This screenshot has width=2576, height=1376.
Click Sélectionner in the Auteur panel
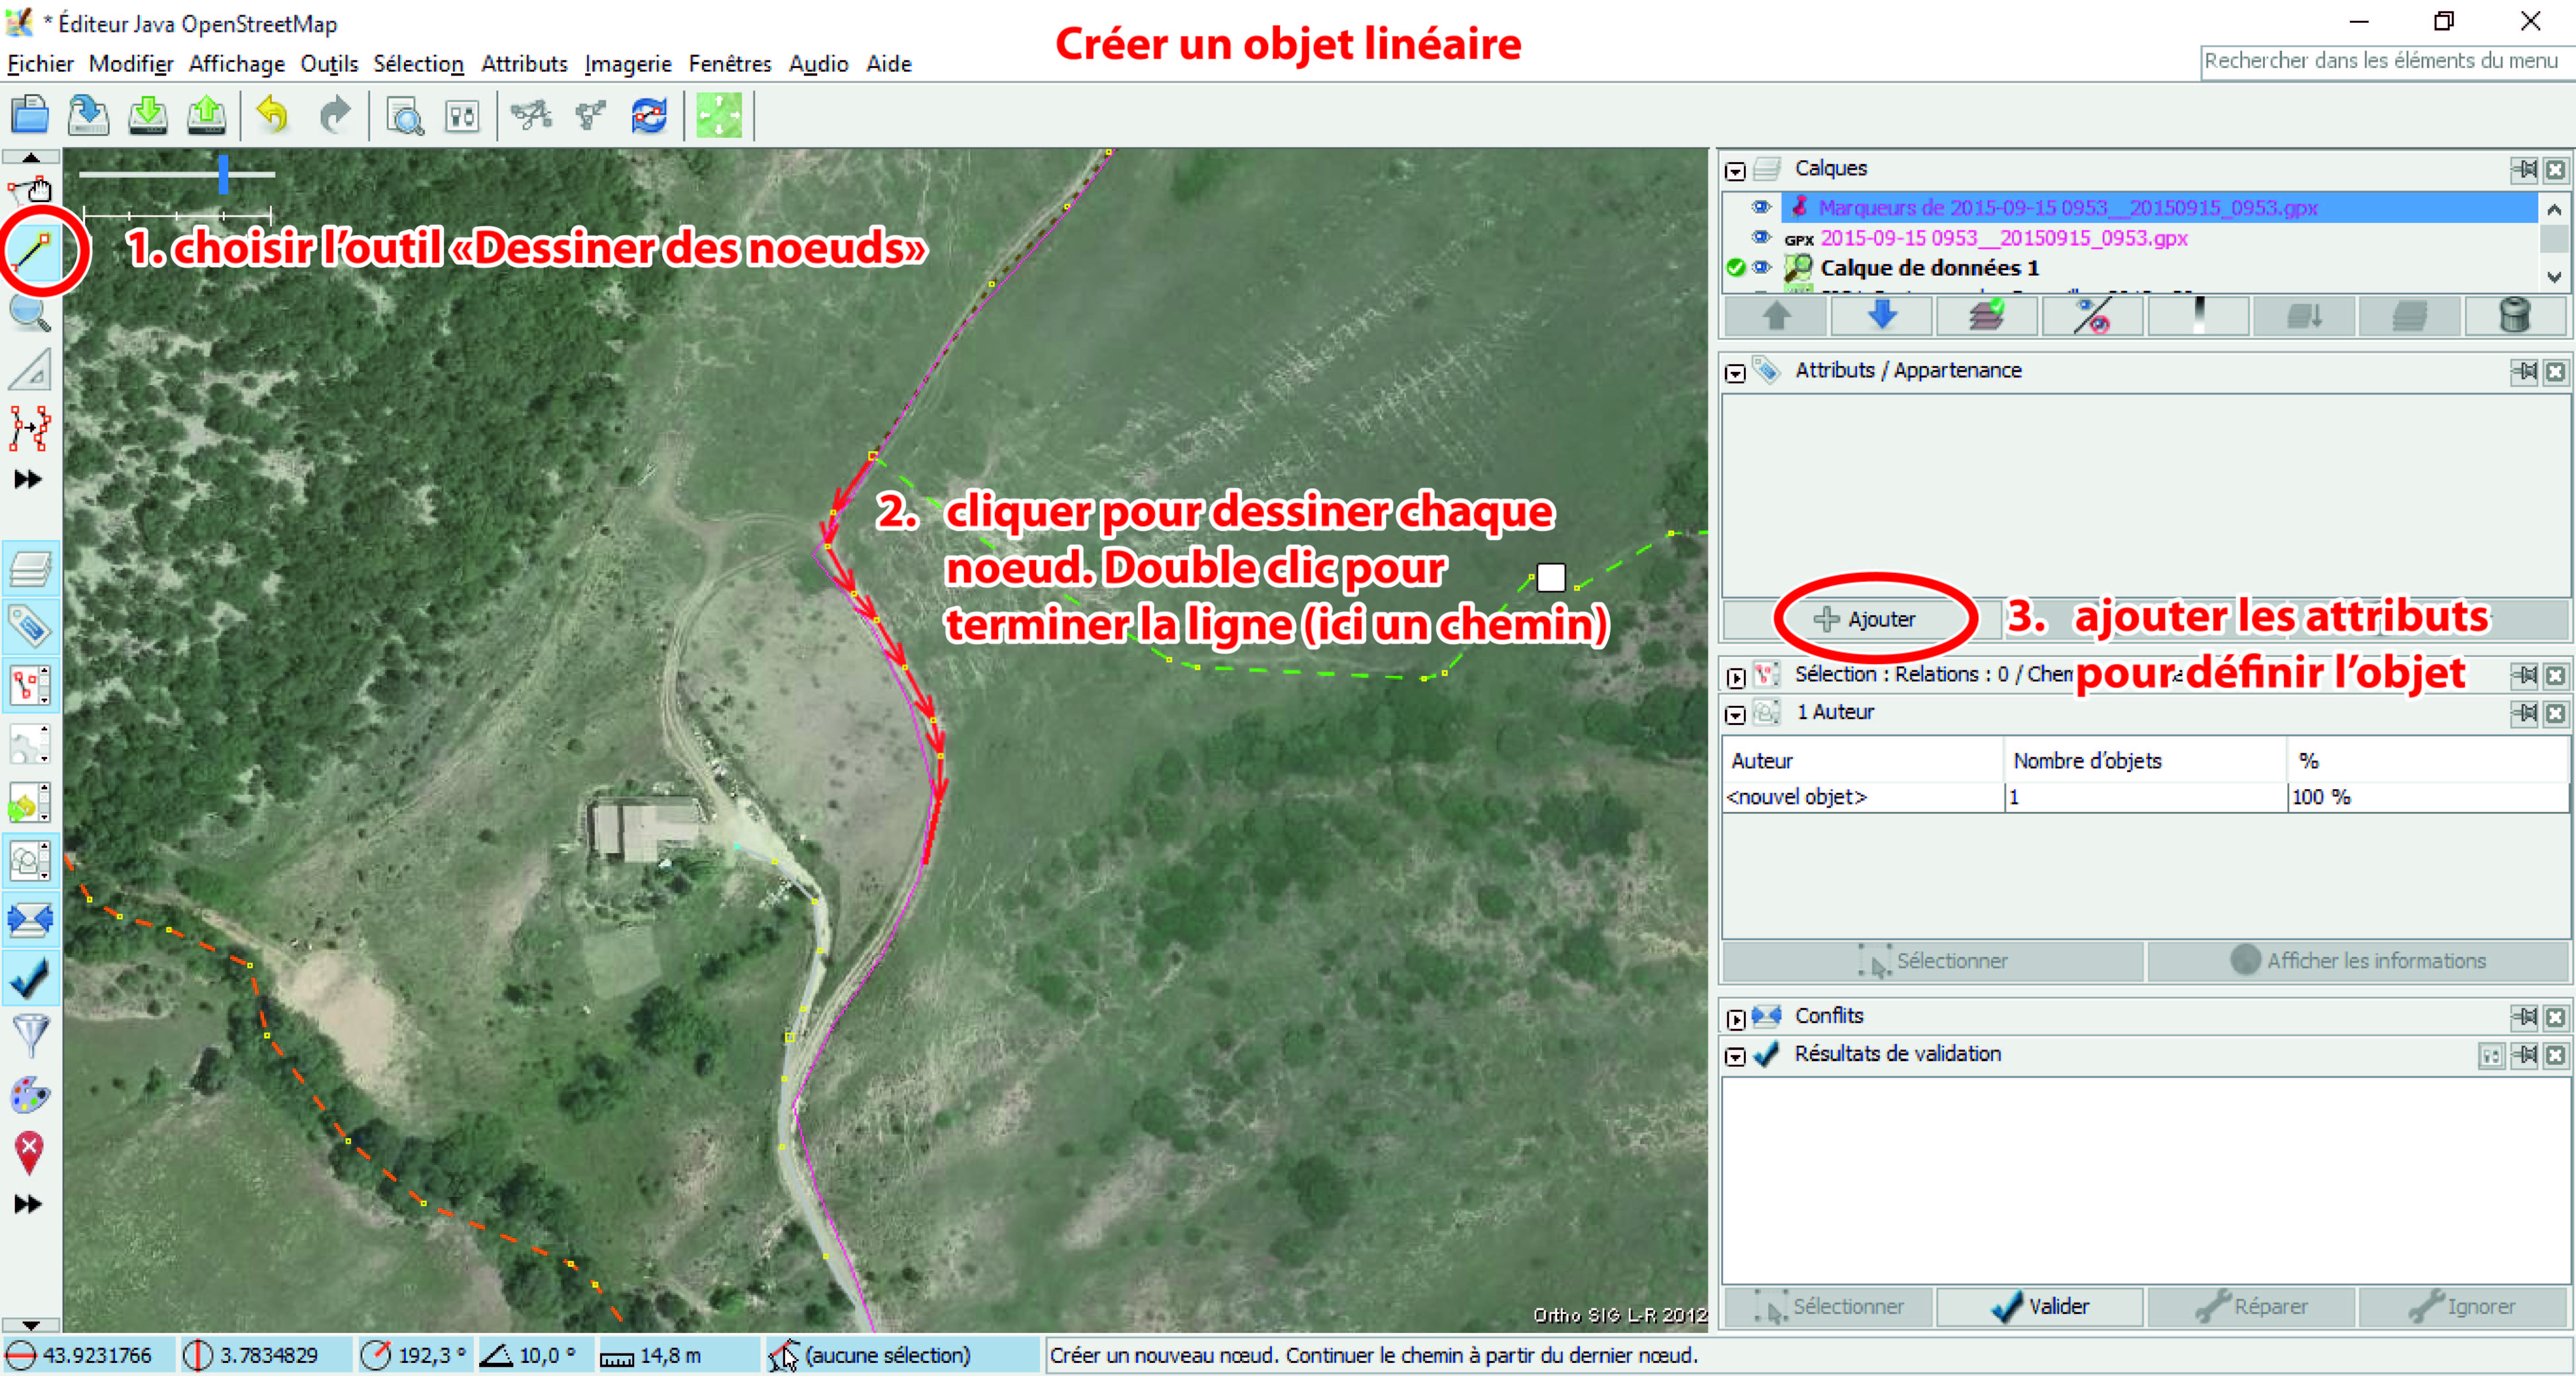tap(1933, 961)
